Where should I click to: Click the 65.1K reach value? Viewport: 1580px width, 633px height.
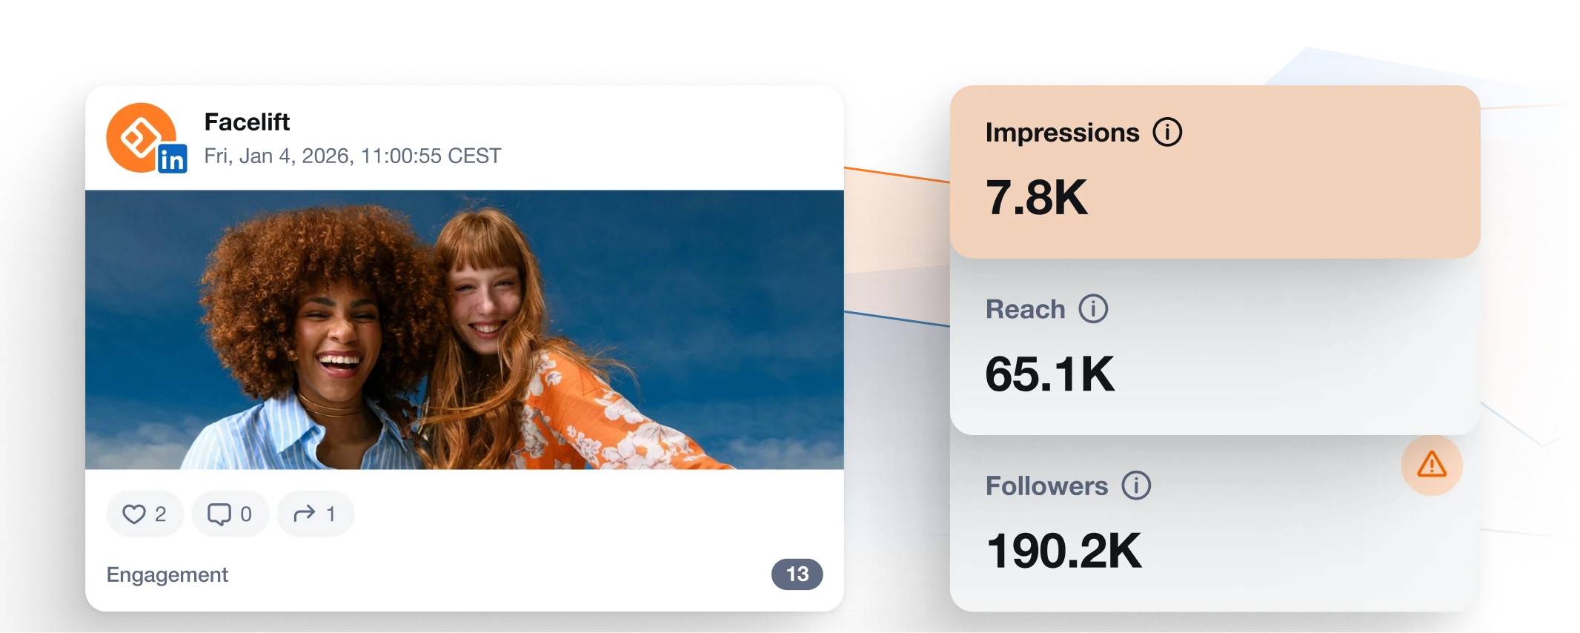(x=1050, y=374)
